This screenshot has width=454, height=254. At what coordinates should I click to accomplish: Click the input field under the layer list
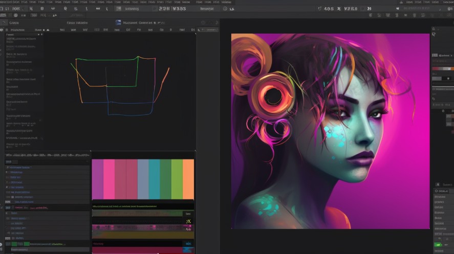coord(50,249)
